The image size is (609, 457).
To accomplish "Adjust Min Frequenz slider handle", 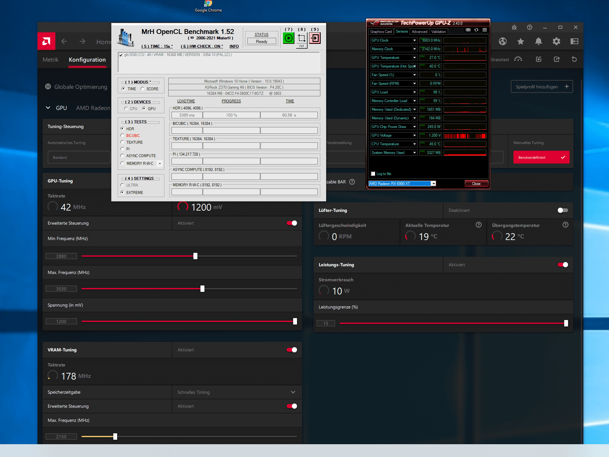I will (195, 256).
